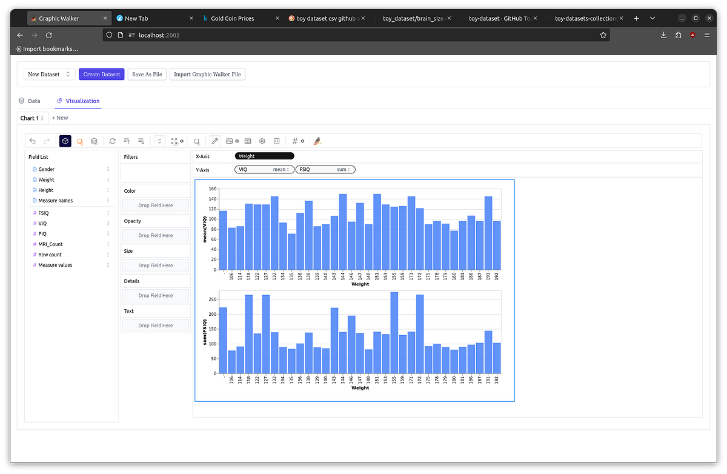The width and height of the screenshot is (727, 474).
Task: Open the New Dataset dropdown
Action: pyautogui.click(x=49, y=75)
